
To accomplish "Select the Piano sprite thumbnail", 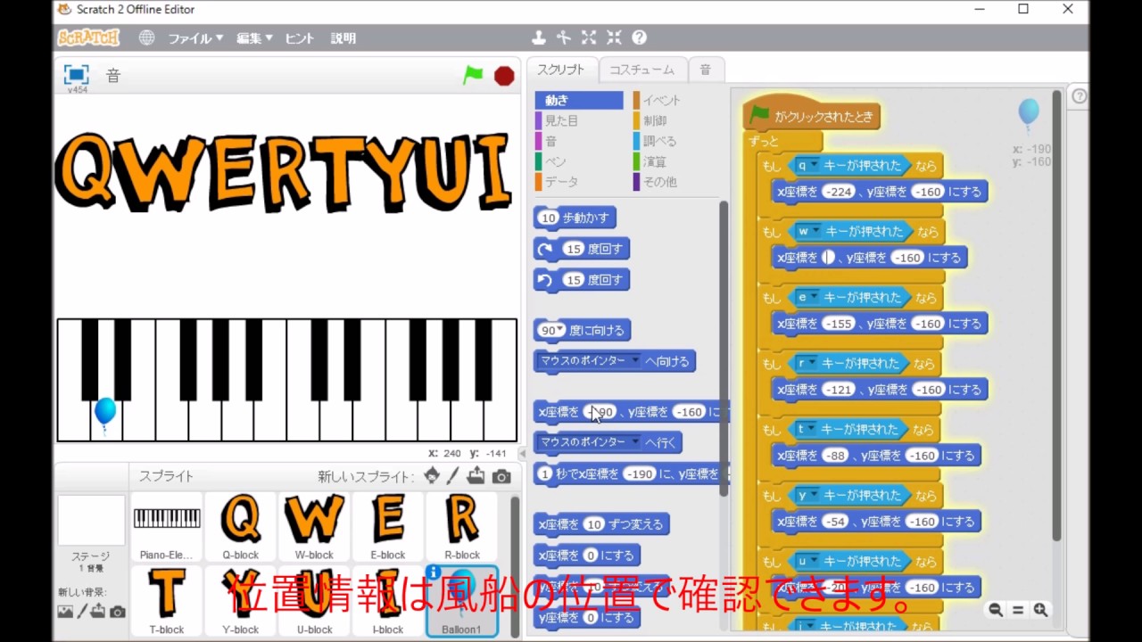I will (x=167, y=526).
